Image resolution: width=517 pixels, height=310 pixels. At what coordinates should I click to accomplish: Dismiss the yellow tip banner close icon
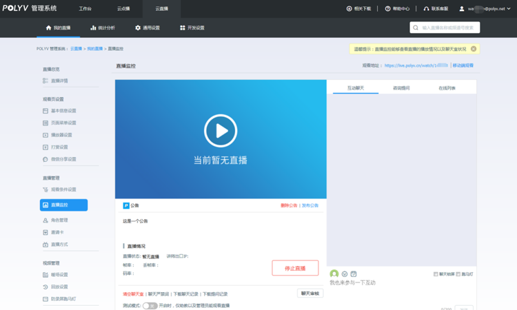474,49
